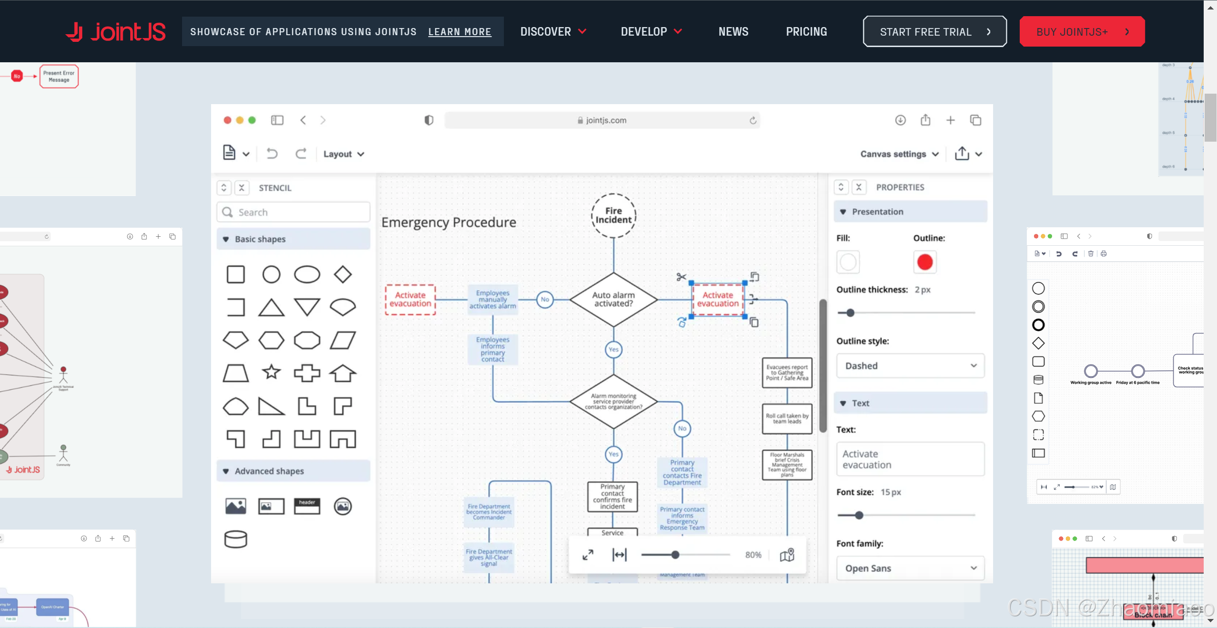Click the redo arrow in toolbar

point(301,154)
